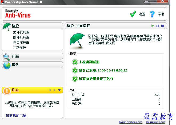Go to previous notice with left arrow
Image resolution: width=176 pixels, height=125 pixels.
click(50, 90)
